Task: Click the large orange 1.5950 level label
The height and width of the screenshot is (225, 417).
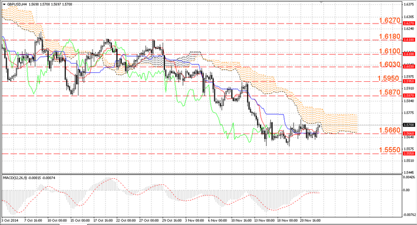Action: [388, 78]
